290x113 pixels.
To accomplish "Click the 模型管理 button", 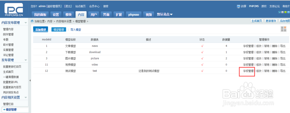I will (59, 30).
